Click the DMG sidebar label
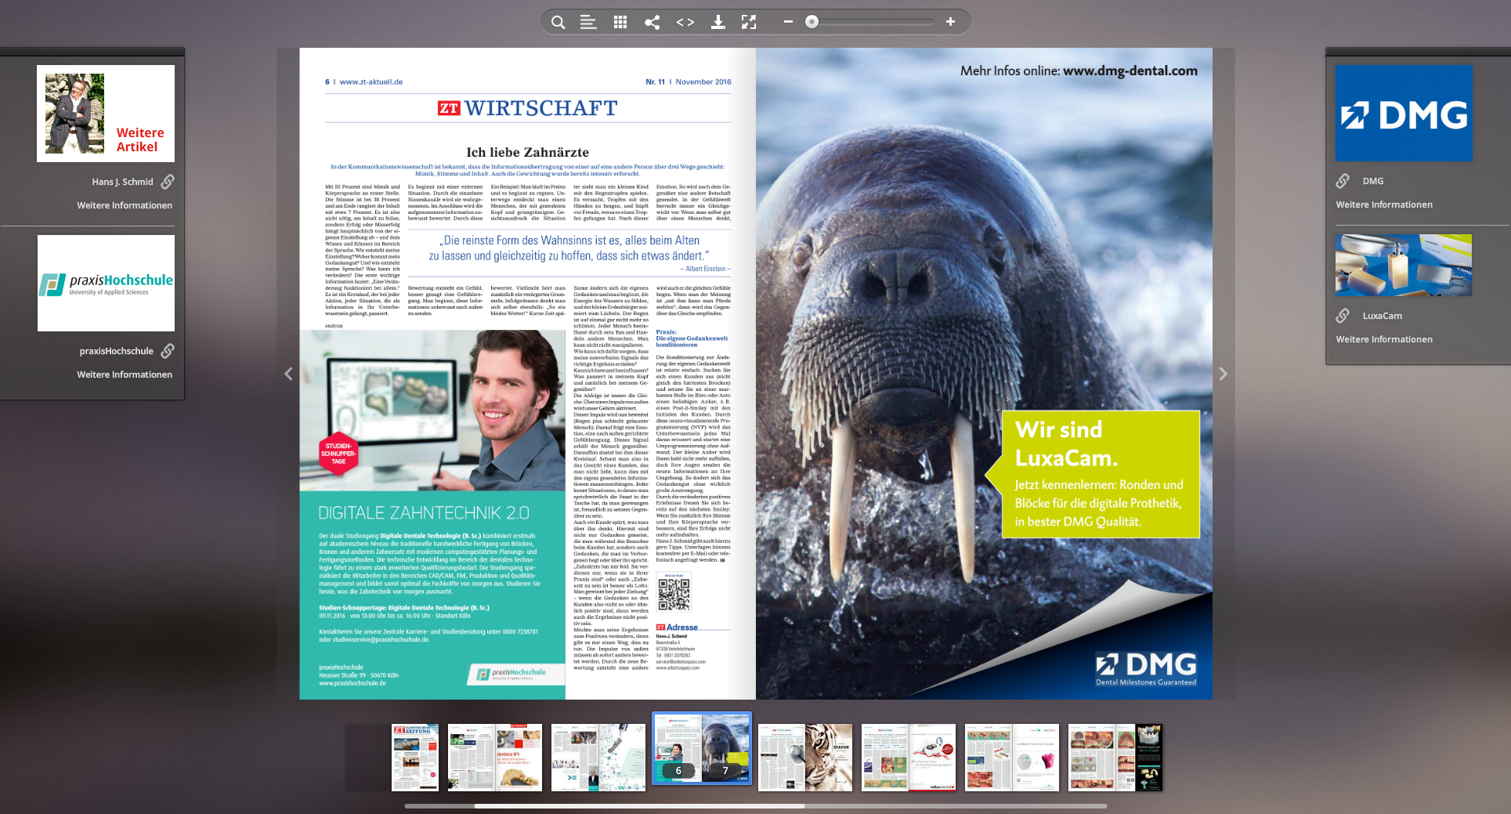 pos(1373,181)
